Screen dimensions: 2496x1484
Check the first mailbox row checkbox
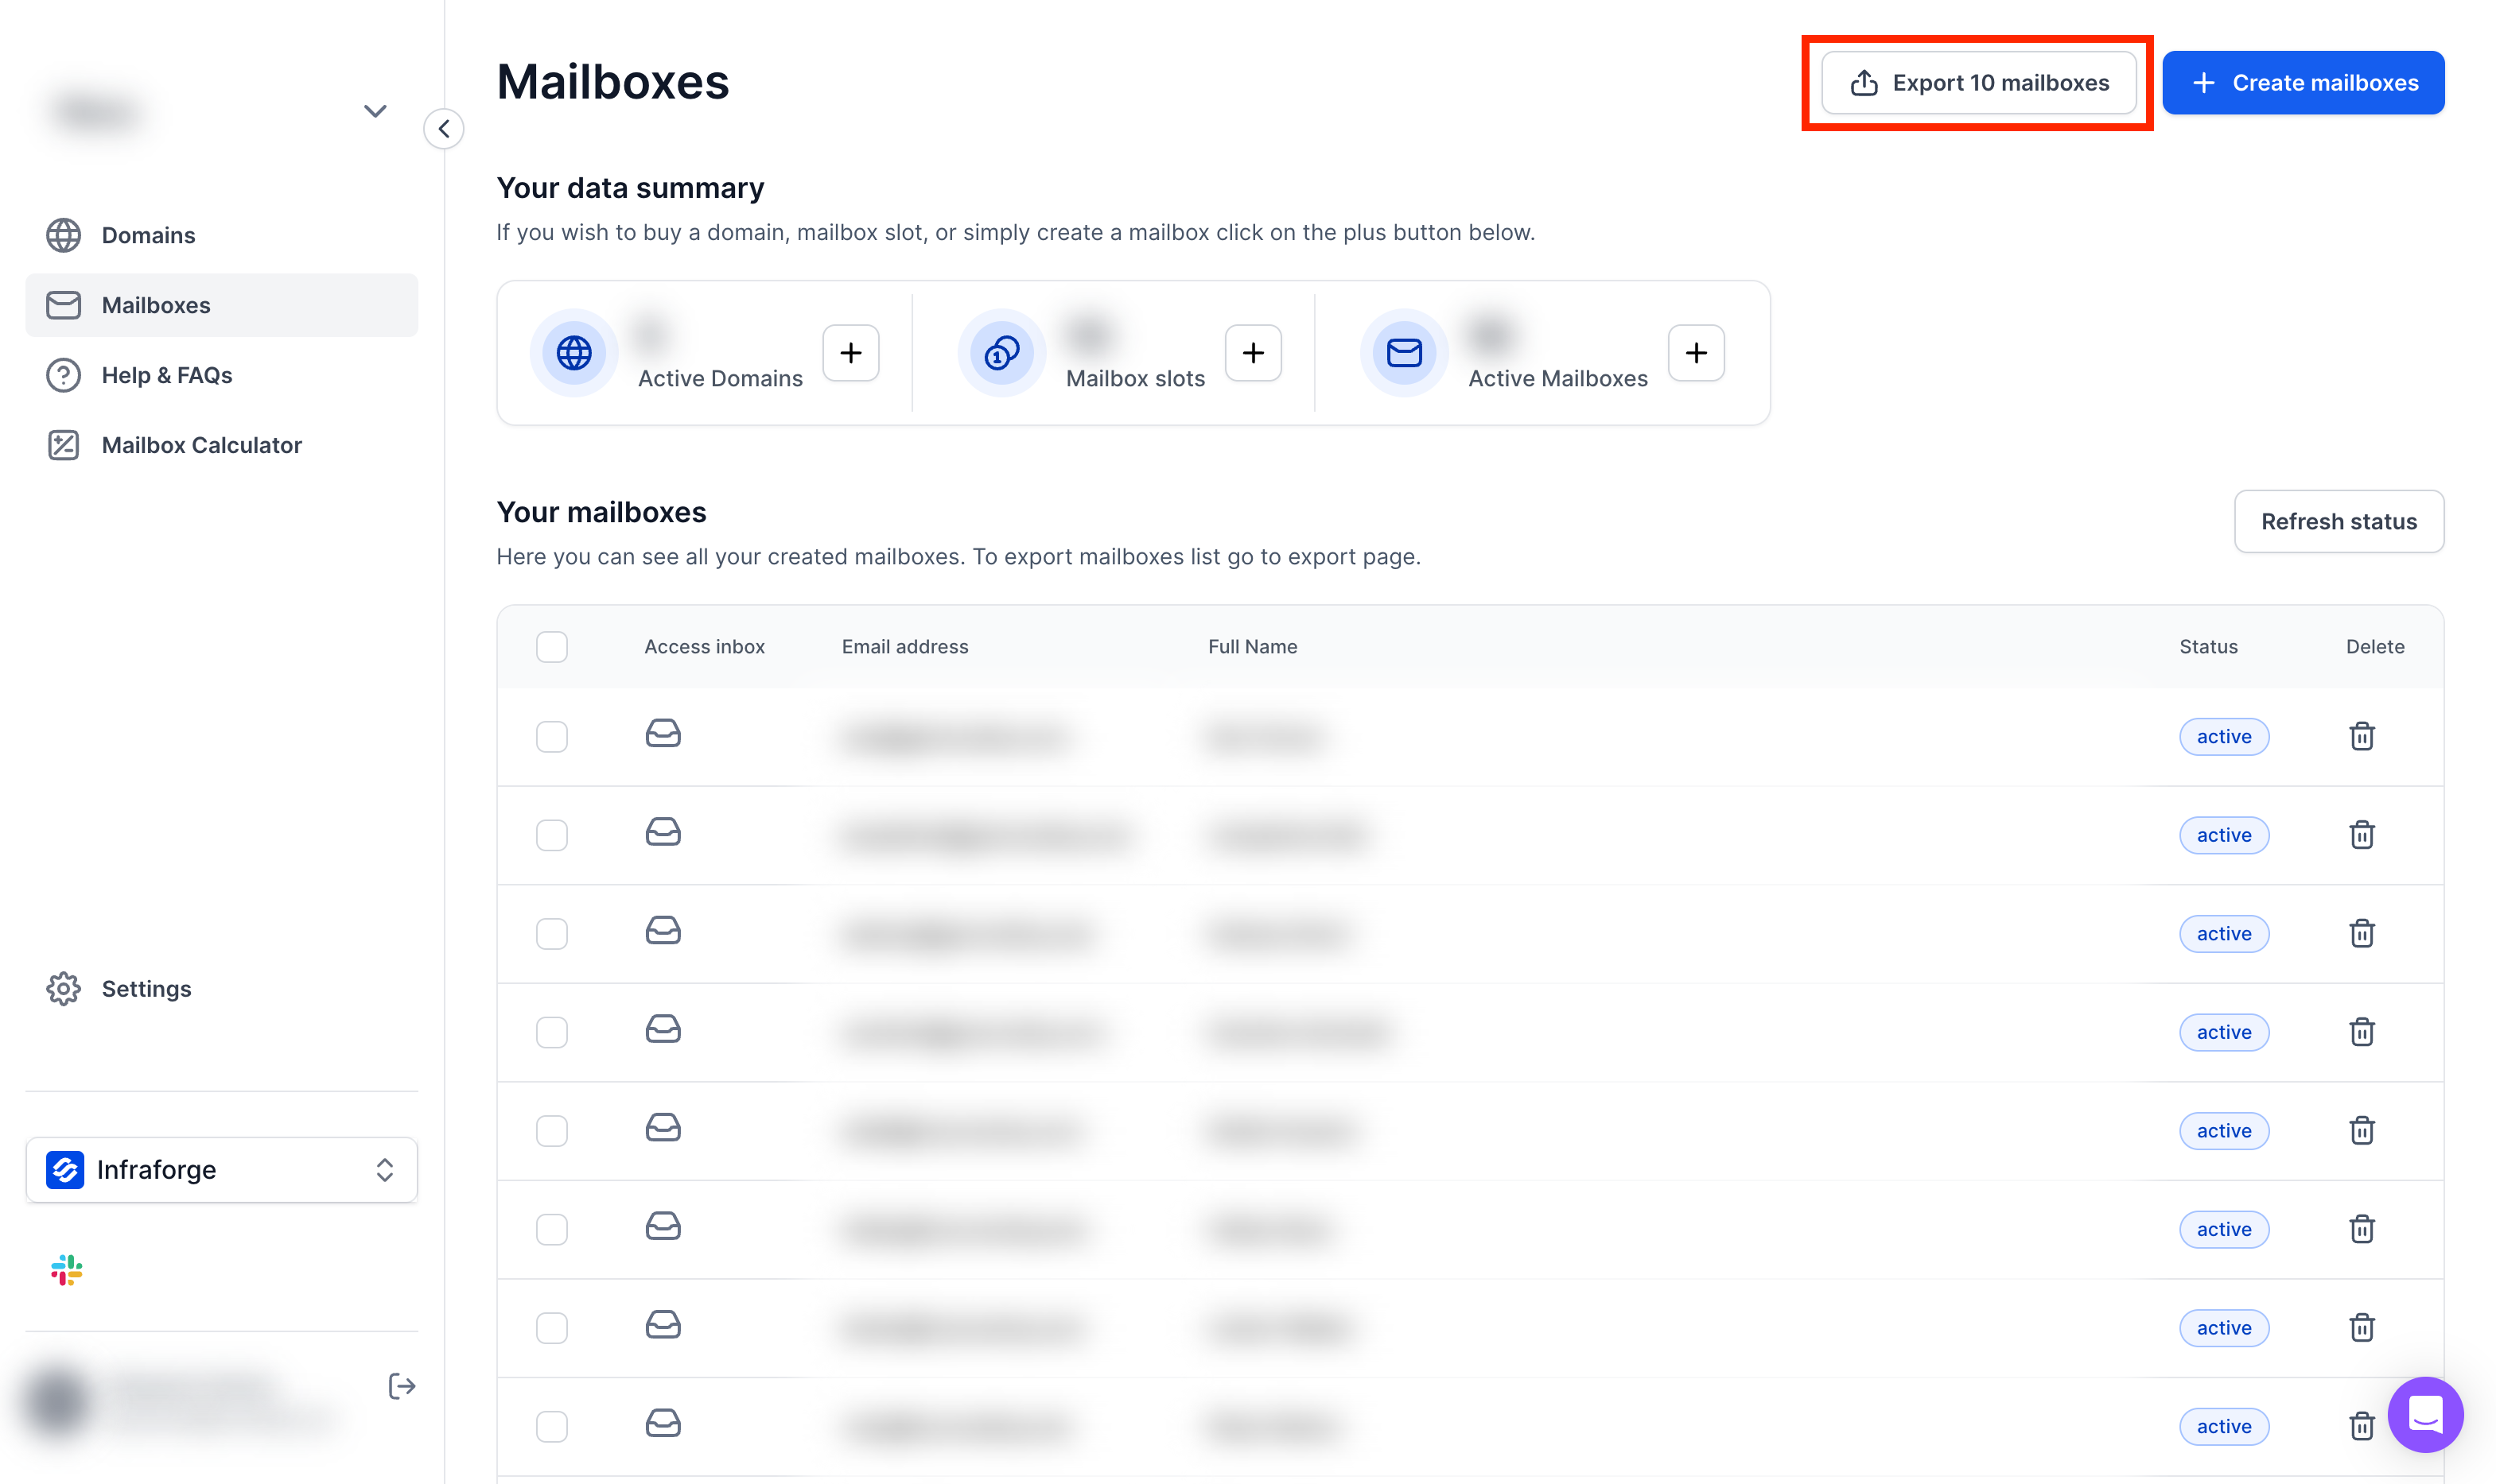point(551,736)
